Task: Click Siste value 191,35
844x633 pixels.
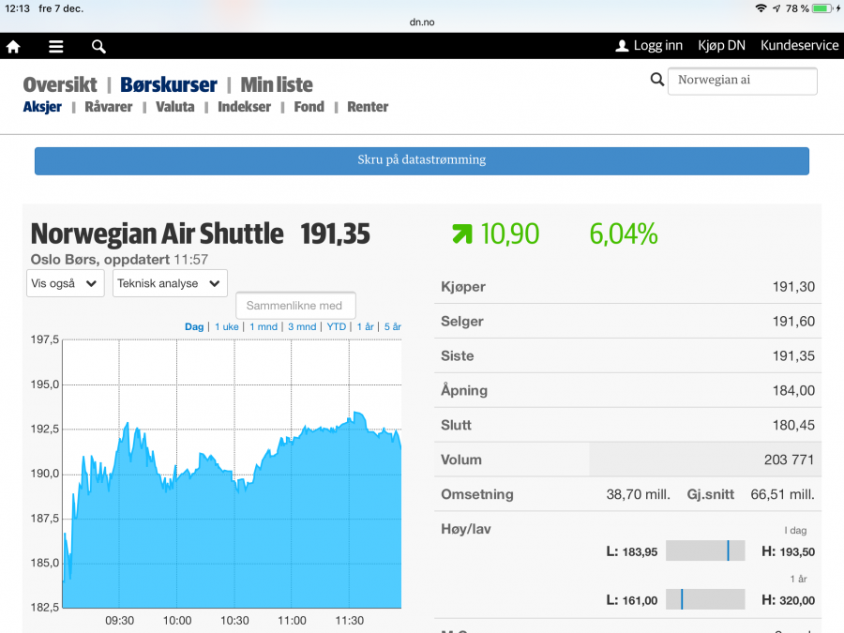Action: (x=793, y=355)
